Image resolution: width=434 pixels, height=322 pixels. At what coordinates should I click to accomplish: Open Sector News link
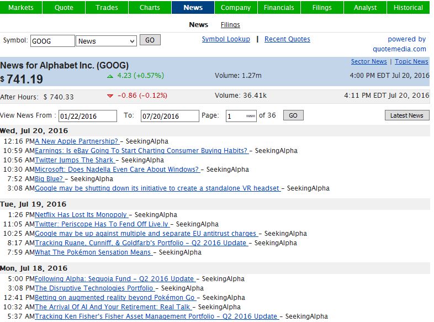click(369, 61)
